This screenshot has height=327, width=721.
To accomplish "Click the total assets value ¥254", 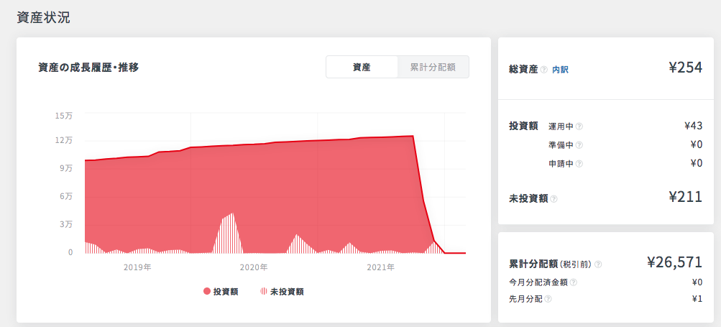I will point(686,68).
